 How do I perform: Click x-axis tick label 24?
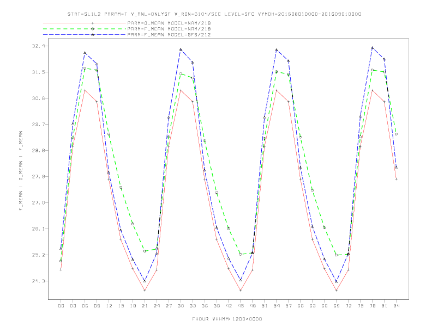(x=157, y=306)
